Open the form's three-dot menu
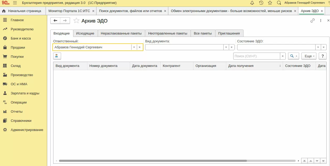 (x=321, y=21)
